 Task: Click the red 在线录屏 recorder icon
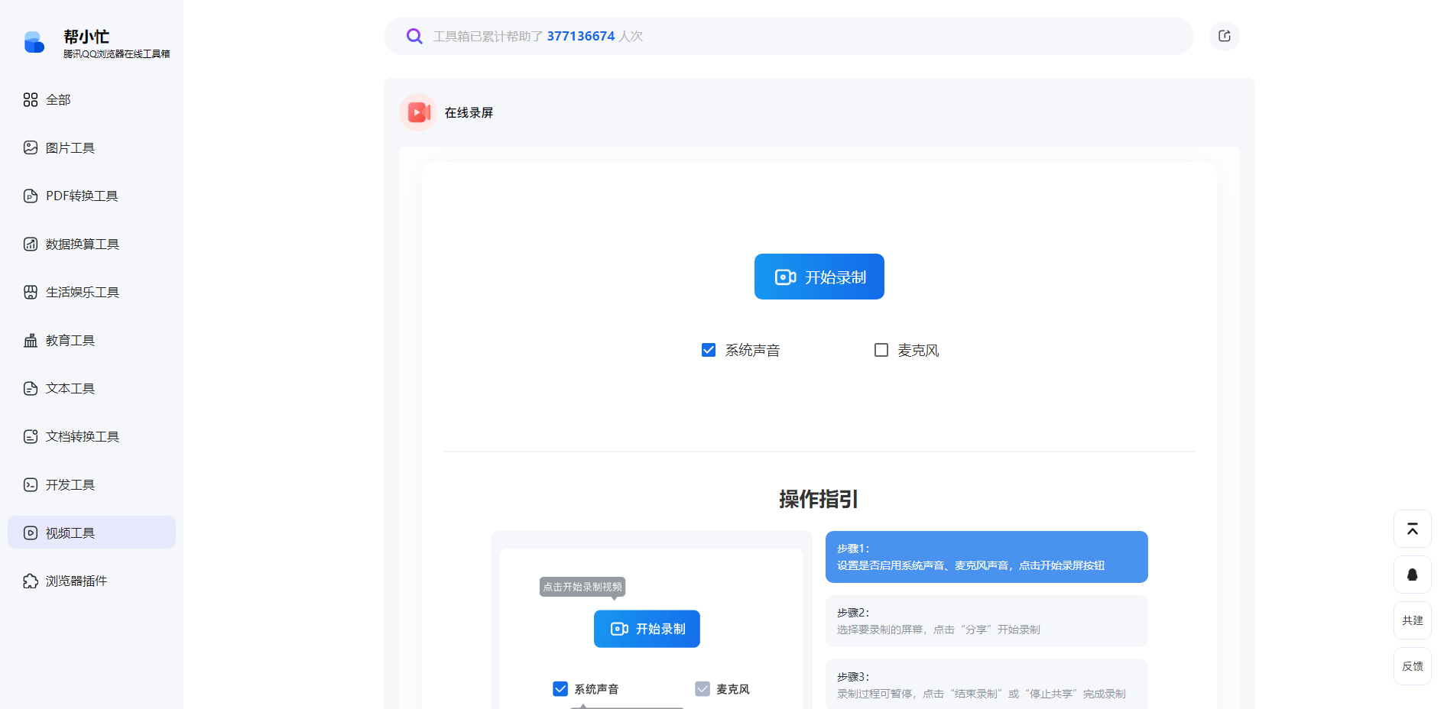[418, 113]
